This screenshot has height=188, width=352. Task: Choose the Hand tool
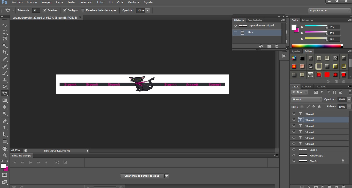click(5, 149)
